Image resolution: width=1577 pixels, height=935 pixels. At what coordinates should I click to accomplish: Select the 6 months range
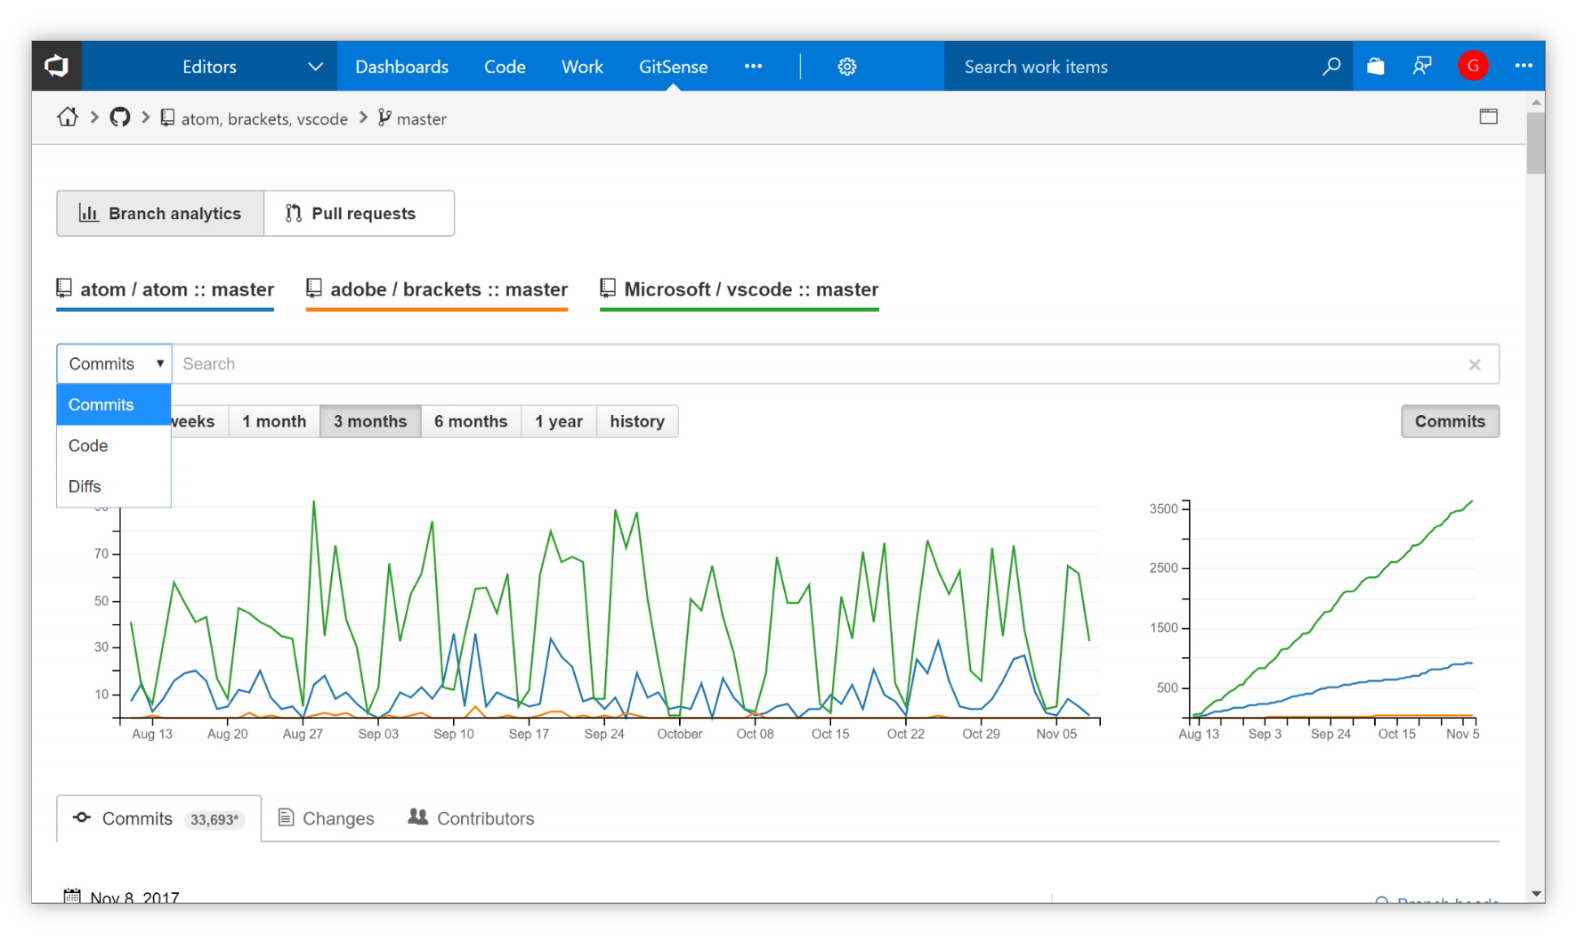[x=471, y=421]
